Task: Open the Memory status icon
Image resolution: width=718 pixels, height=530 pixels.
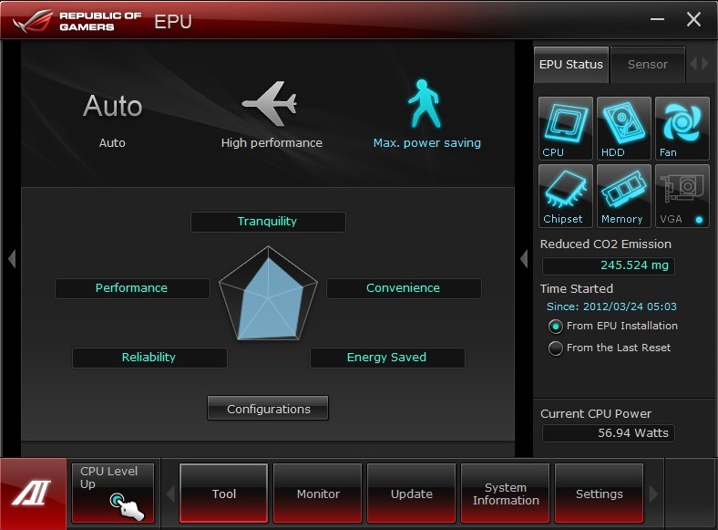Action: coord(623,196)
